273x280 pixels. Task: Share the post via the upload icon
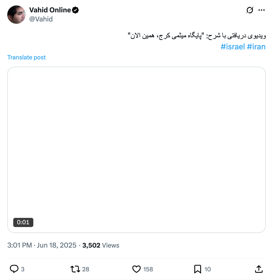[259, 269]
